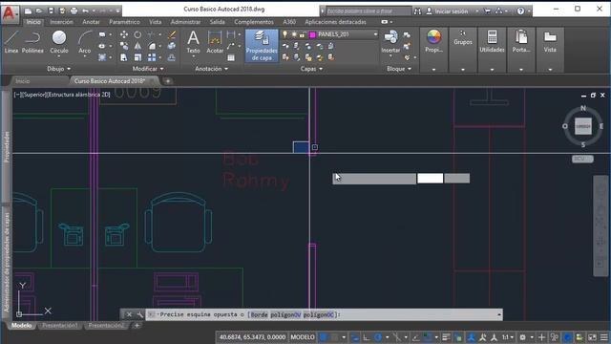This screenshot has height=344, width=611.
Task: Click the Print icon in quick access toolbar
Action: click(74, 11)
